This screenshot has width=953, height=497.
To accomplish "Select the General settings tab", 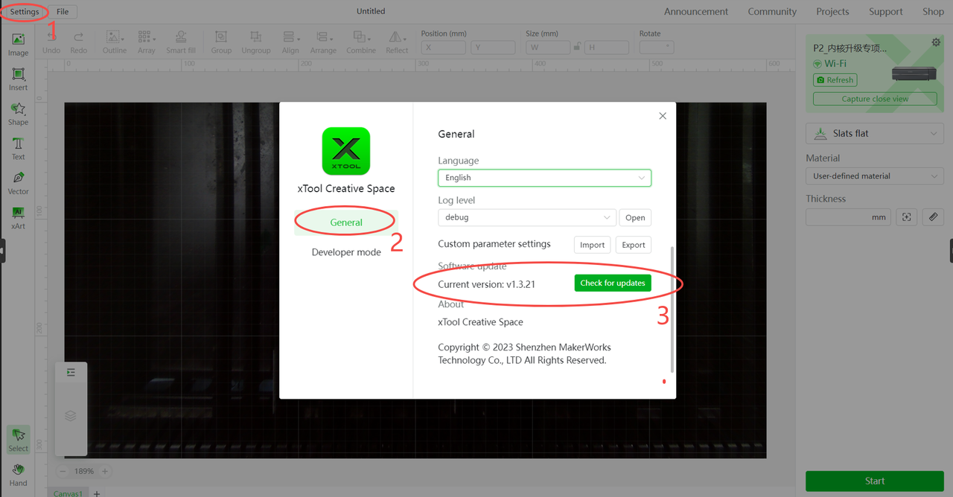I will click(x=346, y=222).
